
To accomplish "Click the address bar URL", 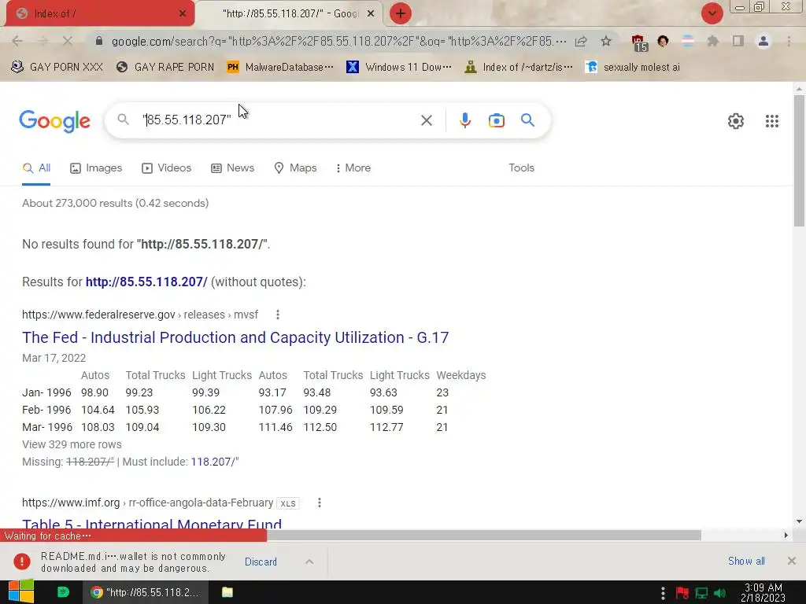I will pos(338,41).
